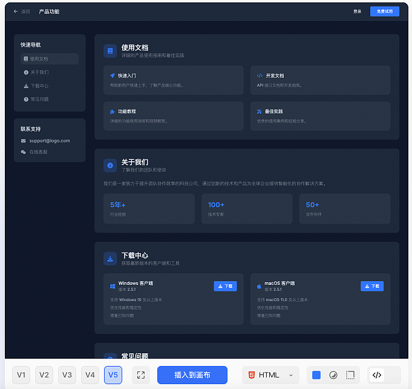
Task: Switch to version V2
Action: pos(44,375)
